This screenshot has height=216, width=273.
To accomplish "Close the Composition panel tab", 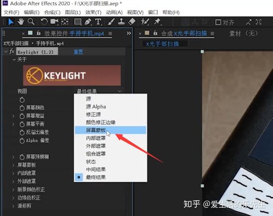I will click(140, 33).
